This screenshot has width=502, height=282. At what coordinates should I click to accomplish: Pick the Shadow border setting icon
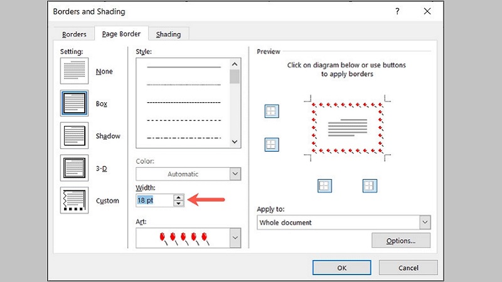74,135
